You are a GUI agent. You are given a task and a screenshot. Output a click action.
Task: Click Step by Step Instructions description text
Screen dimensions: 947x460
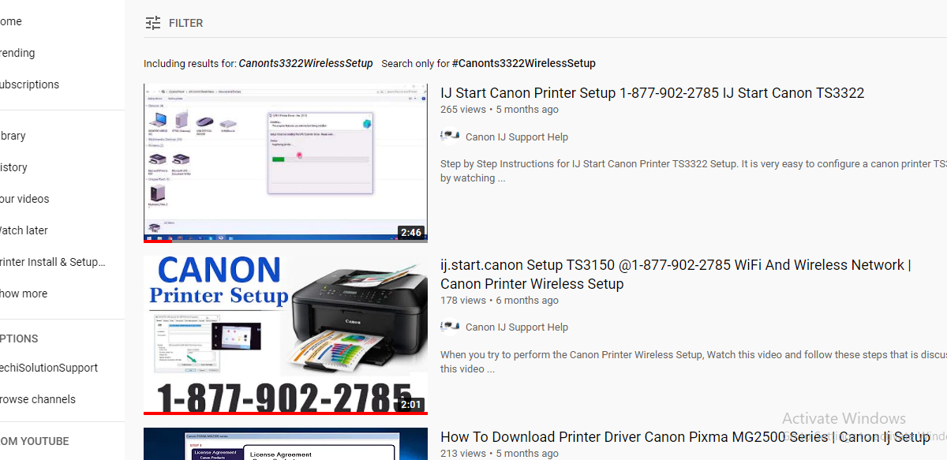pos(694,171)
